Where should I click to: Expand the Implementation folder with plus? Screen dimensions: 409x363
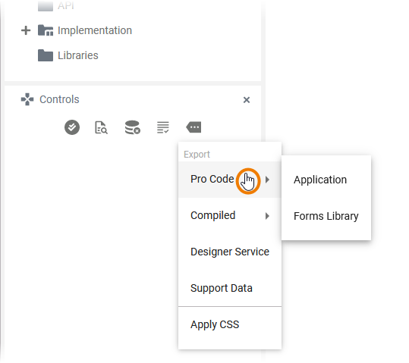(x=26, y=30)
